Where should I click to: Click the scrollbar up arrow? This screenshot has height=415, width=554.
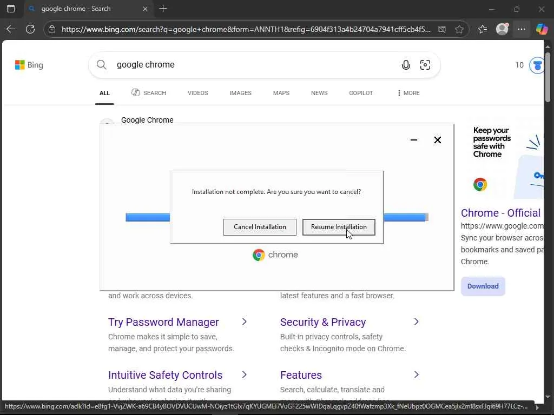(x=548, y=46)
